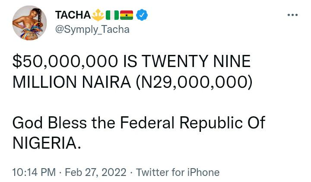
Task: Click the 10:14 PM timestamp
Action: (x=34, y=172)
